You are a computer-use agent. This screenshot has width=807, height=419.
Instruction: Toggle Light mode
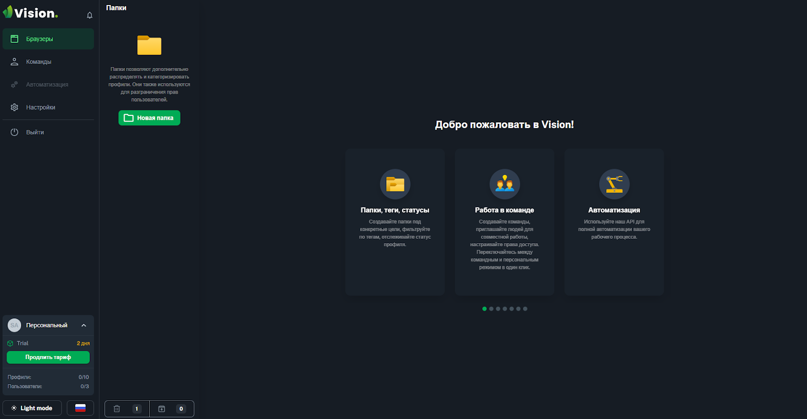(x=32, y=408)
